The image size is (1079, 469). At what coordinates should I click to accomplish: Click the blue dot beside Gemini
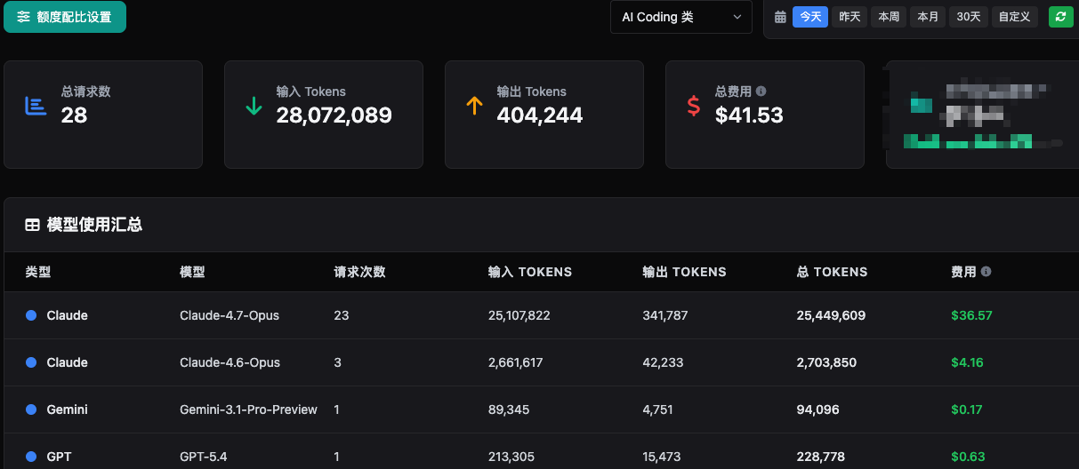coord(31,409)
